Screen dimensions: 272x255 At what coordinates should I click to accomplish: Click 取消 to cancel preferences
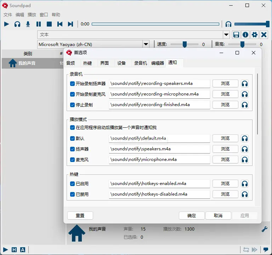(218, 215)
